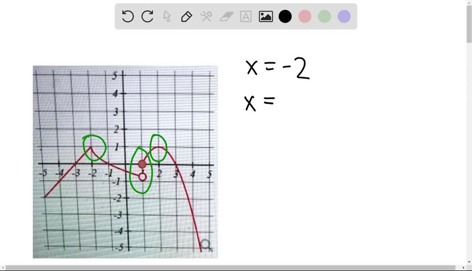
Task: Click the scroll right arrow
Action: point(463,268)
